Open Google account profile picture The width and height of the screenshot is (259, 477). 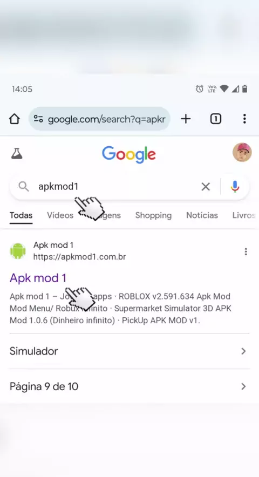tap(242, 152)
